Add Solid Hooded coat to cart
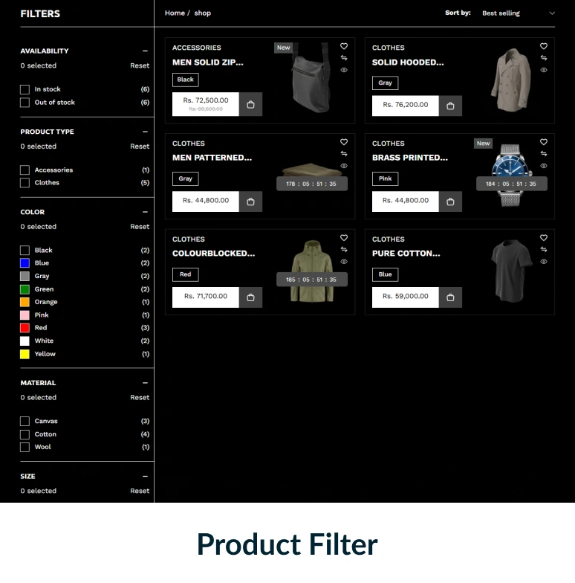 pos(450,106)
